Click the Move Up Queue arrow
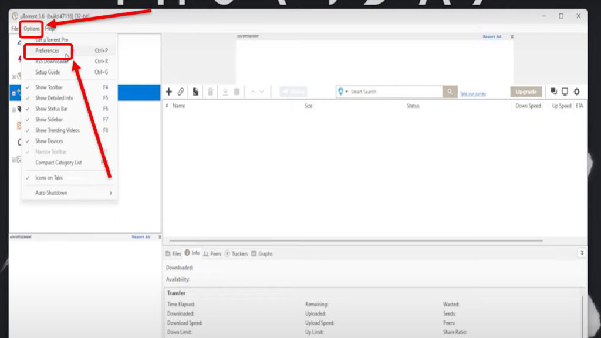The image size is (601, 338). click(x=252, y=92)
